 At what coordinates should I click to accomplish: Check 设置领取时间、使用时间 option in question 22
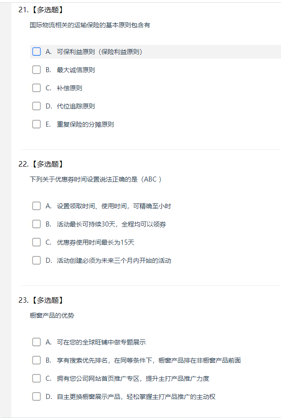36,206
